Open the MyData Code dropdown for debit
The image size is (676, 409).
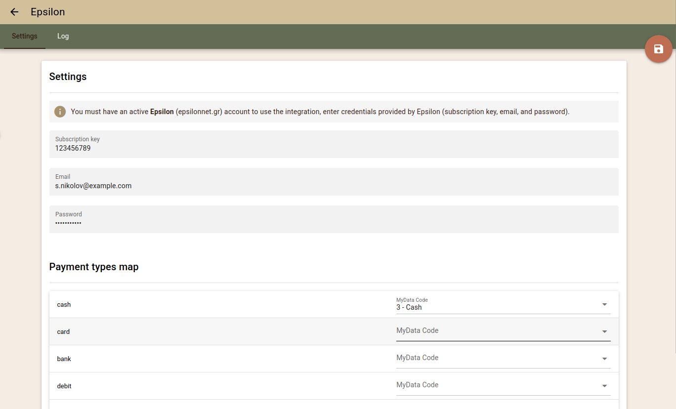pyautogui.click(x=504, y=386)
